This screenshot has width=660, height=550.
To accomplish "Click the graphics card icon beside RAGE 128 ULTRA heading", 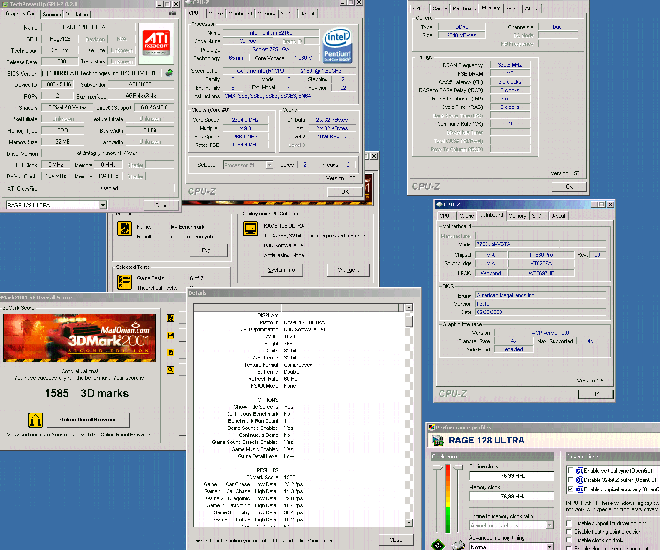I will pos(438,440).
